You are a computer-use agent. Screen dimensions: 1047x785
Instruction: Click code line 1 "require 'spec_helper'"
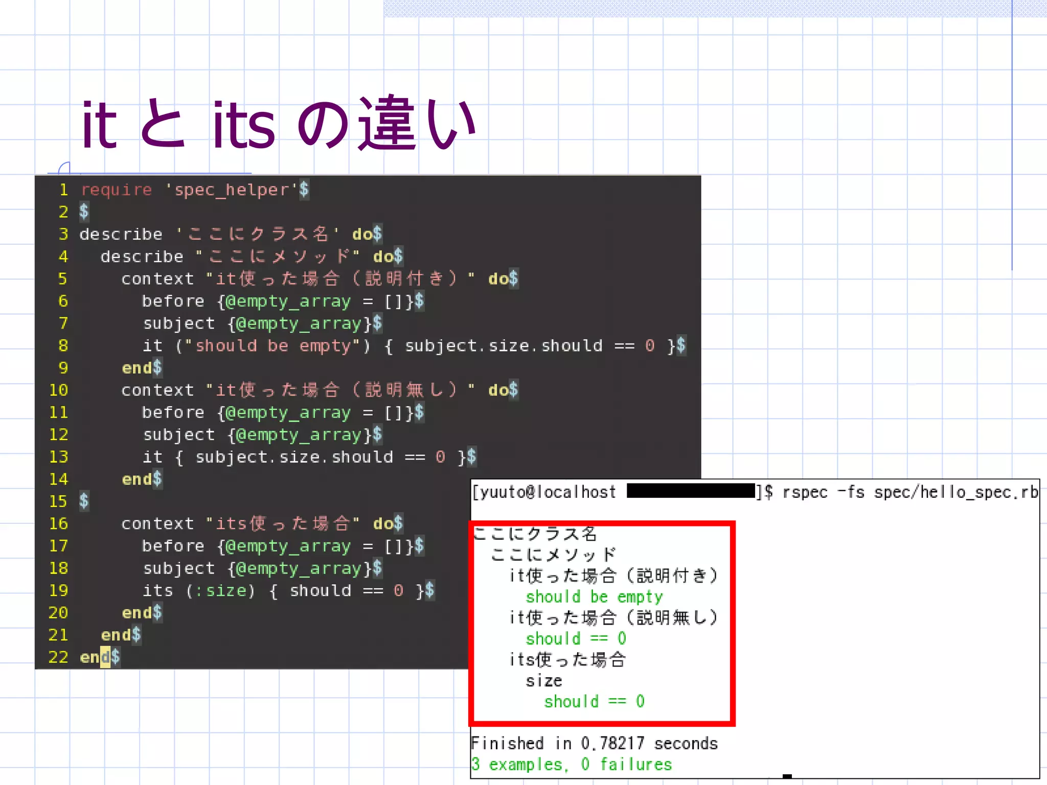(x=189, y=190)
